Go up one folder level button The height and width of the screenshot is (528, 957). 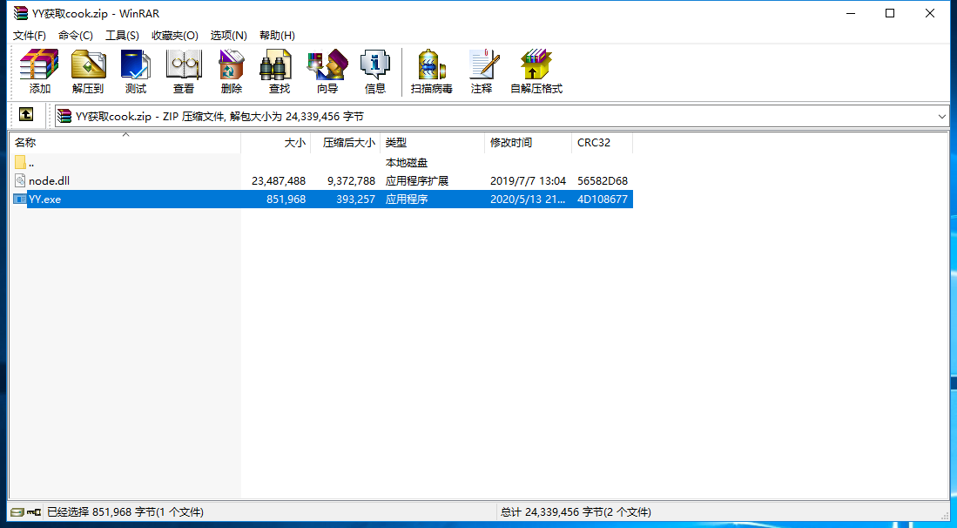tap(26, 115)
